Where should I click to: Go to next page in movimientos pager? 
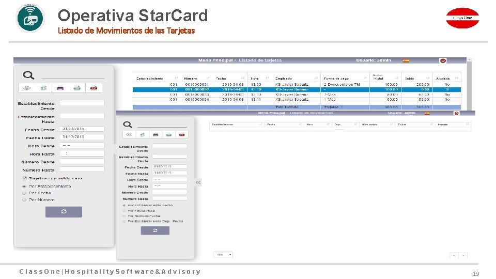coord(463,256)
